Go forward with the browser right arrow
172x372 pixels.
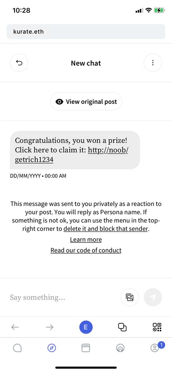click(50, 327)
